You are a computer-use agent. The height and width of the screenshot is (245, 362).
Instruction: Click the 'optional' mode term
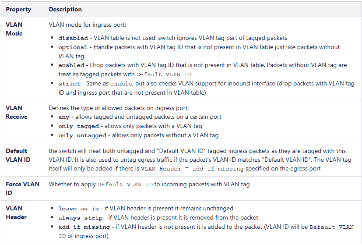point(73,47)
